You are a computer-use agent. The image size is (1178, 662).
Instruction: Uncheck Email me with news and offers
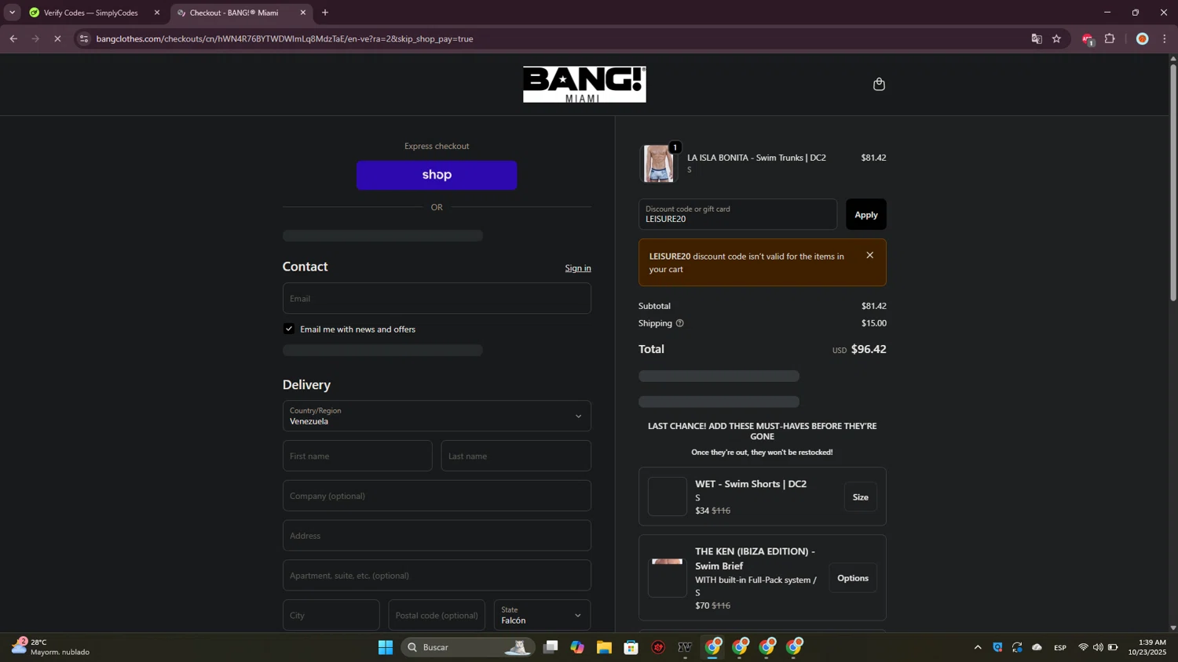click(x=289, y=329)
